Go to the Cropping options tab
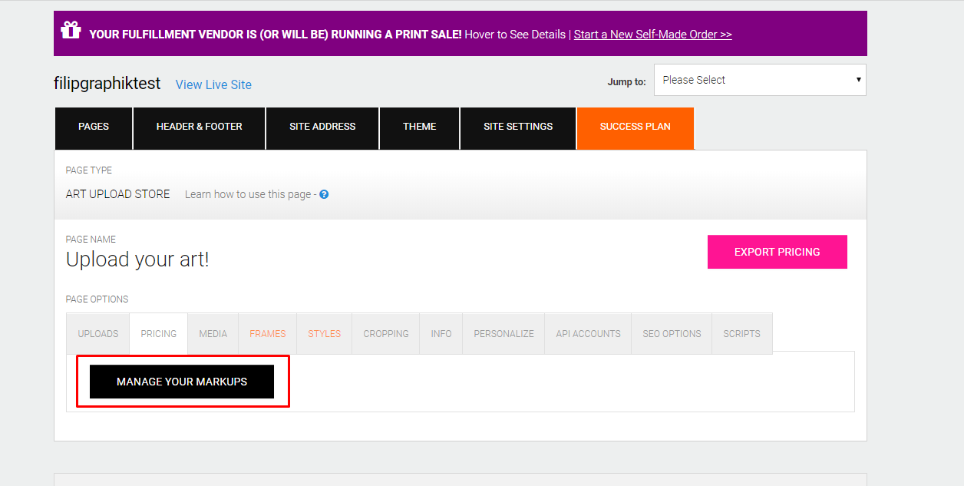964x486 pixels. pos(386,334)
